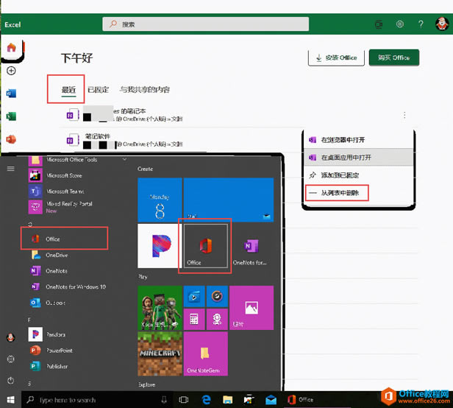Open the account profile avatar
Image resolution: width=453 pixels, height=408 pixels.
point(442,24)
